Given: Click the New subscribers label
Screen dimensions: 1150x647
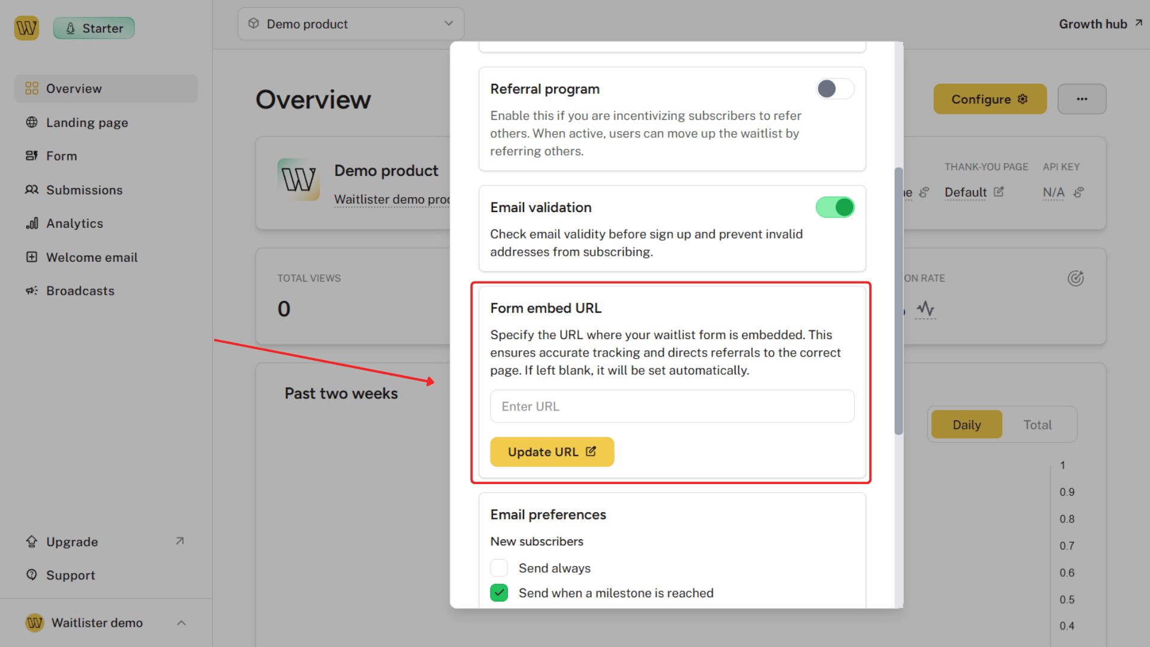Looking at the screenshot, I should 537,541.
